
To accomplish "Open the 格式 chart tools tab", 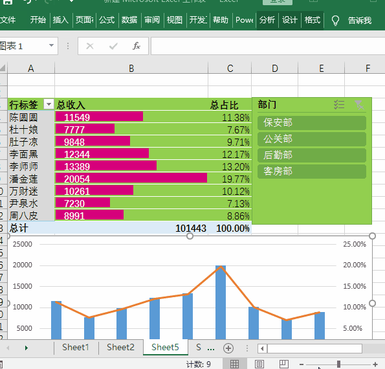I will tap(313, 20).
